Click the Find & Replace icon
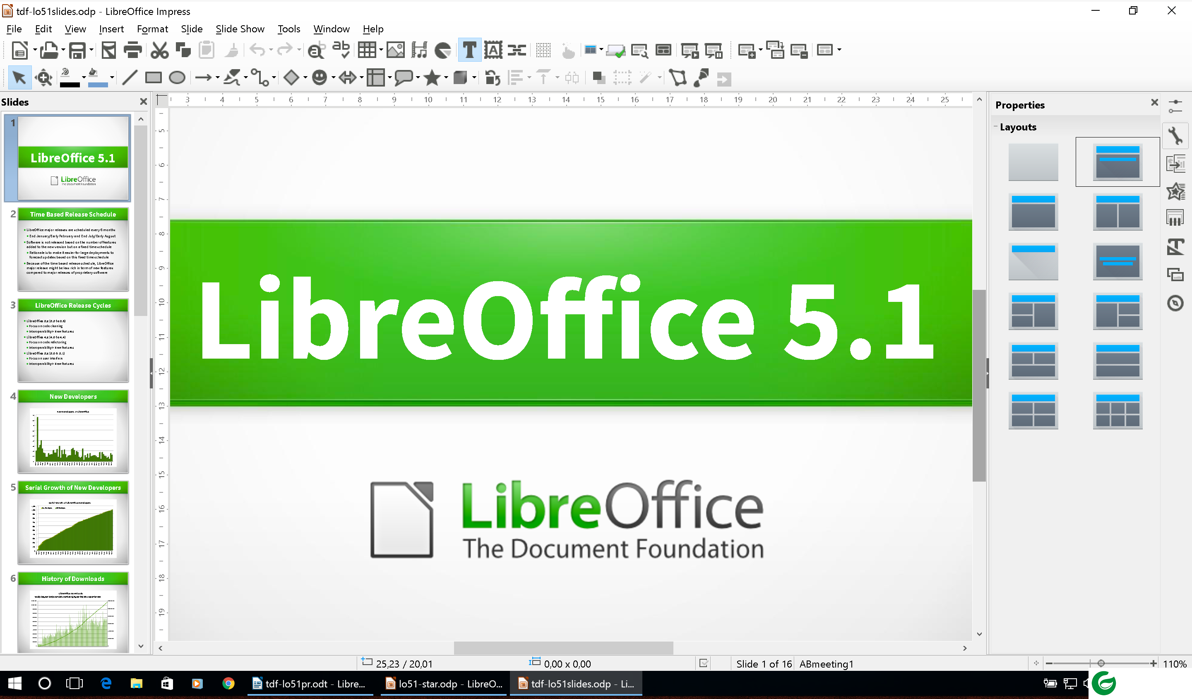Image resolution: width=1192 pixels, height=699 pixels. (317, 50)
